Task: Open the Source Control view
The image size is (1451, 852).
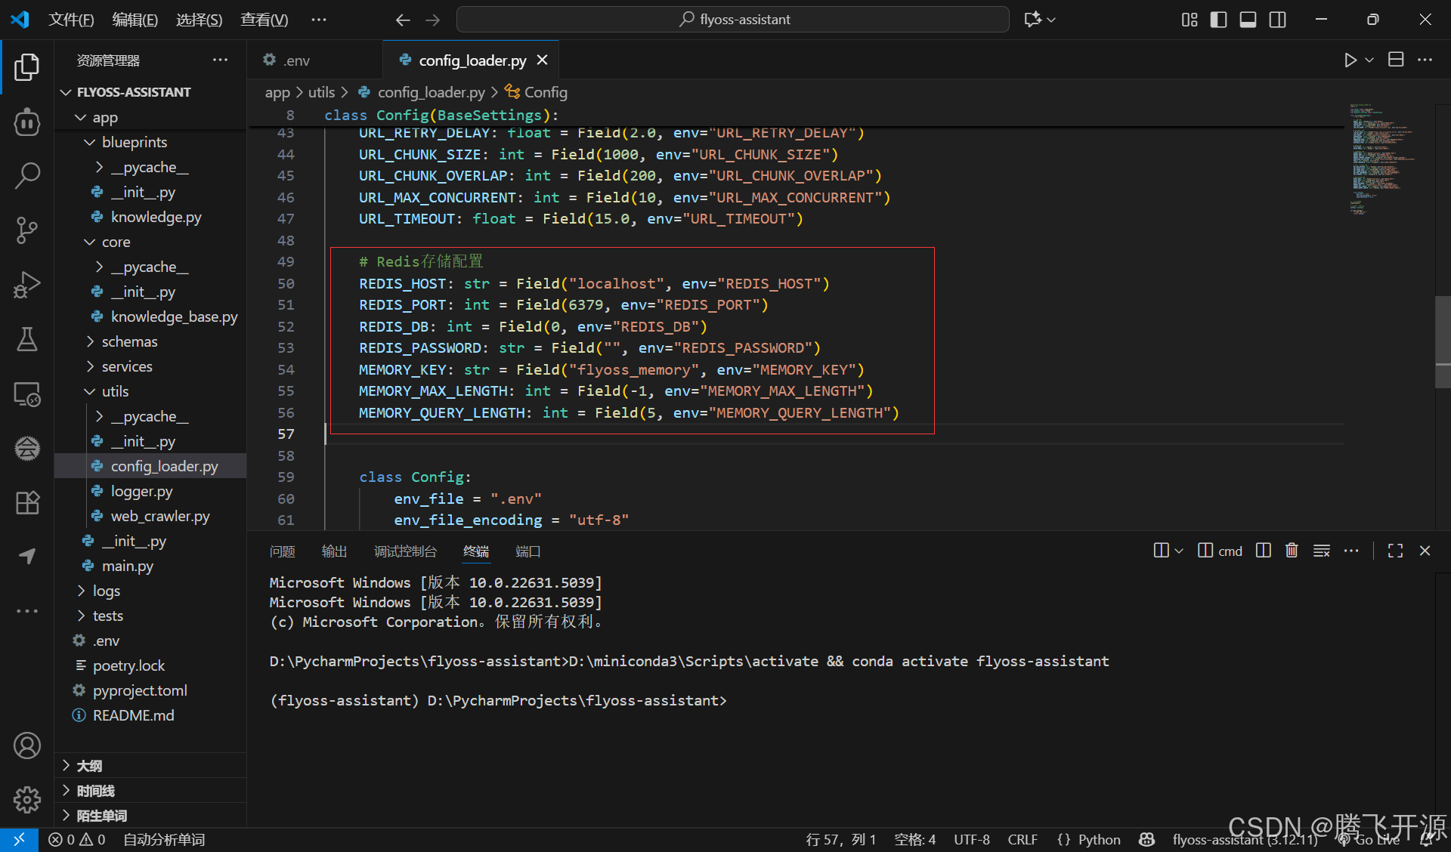Action: 27,230
